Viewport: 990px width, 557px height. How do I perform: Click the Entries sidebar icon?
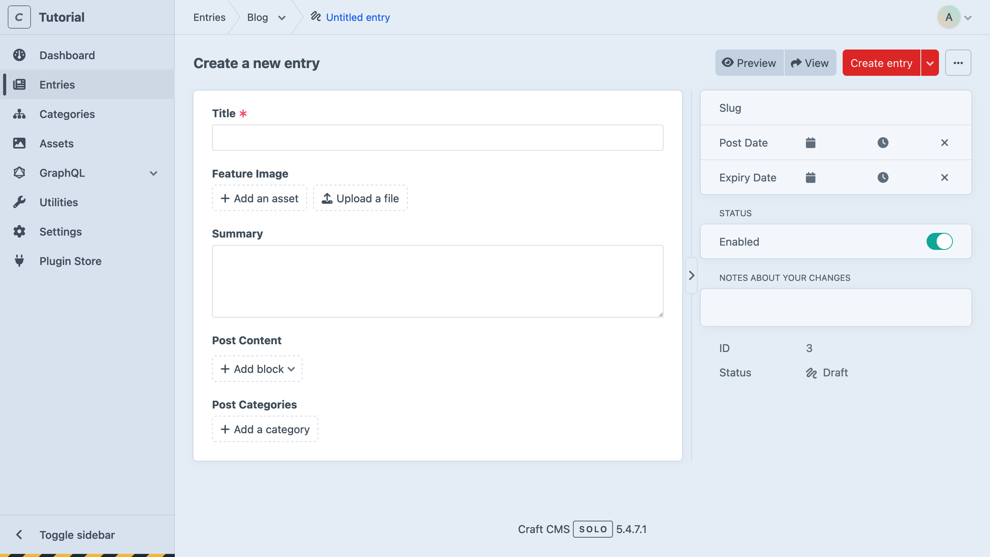tap(20, 84)
